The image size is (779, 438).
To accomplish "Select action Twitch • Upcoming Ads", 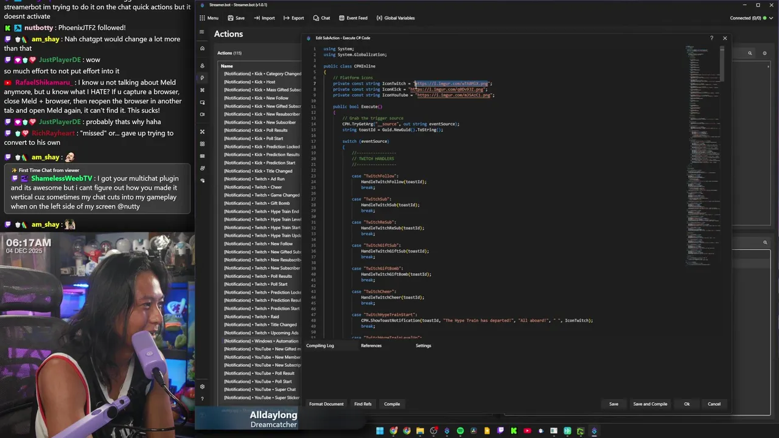I will coord(262,333).
